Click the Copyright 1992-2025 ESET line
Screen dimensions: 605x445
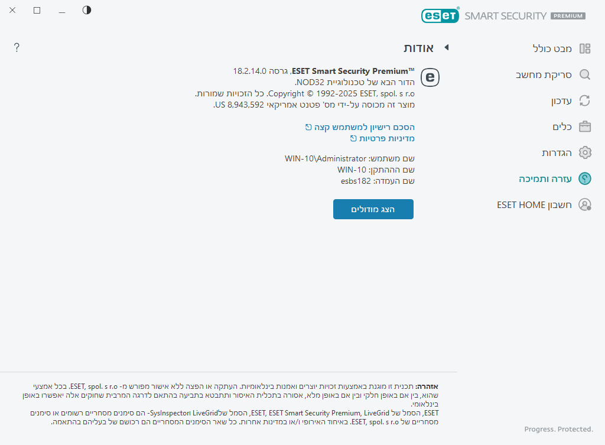pyautogui.click(x=305, y=93)
